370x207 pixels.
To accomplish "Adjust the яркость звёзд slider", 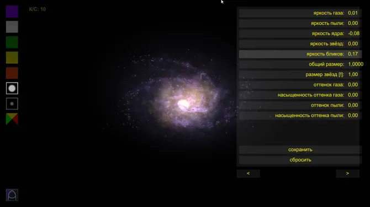I will pos(300,43).
